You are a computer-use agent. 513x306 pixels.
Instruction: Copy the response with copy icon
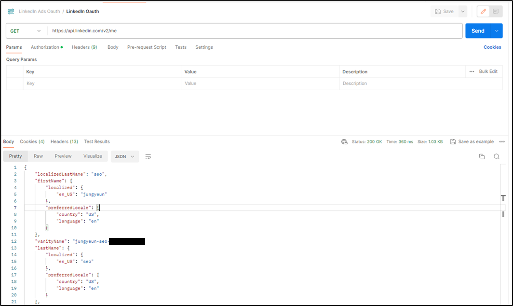click(x=482, y=156)
